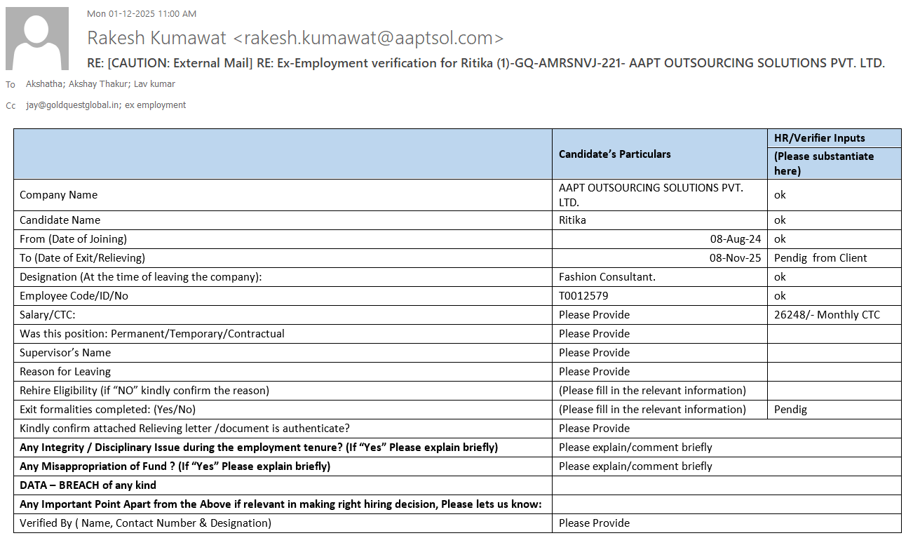This screenshot has width=913, height=538.
Task: Click the email received date and time
Action: [x=142, y=14]
